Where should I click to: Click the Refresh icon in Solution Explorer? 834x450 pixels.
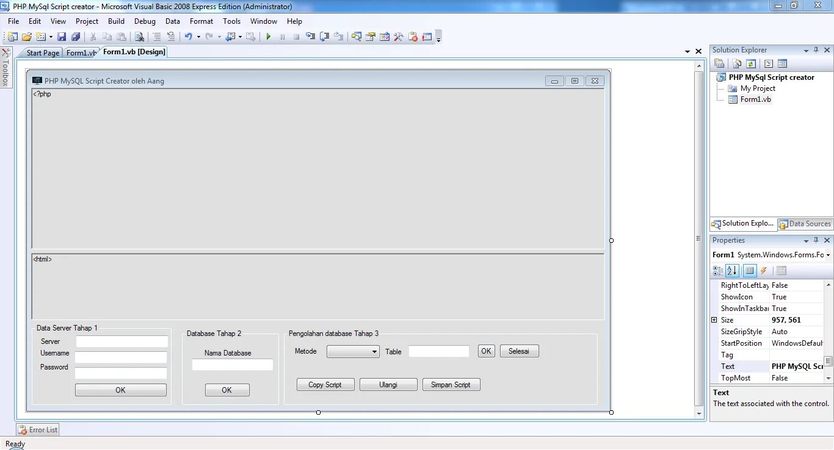tap(751, 63)
